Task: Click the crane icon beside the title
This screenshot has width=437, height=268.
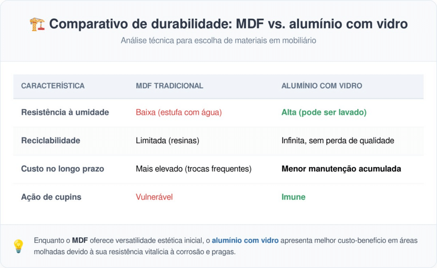Action: pos(37,24)
